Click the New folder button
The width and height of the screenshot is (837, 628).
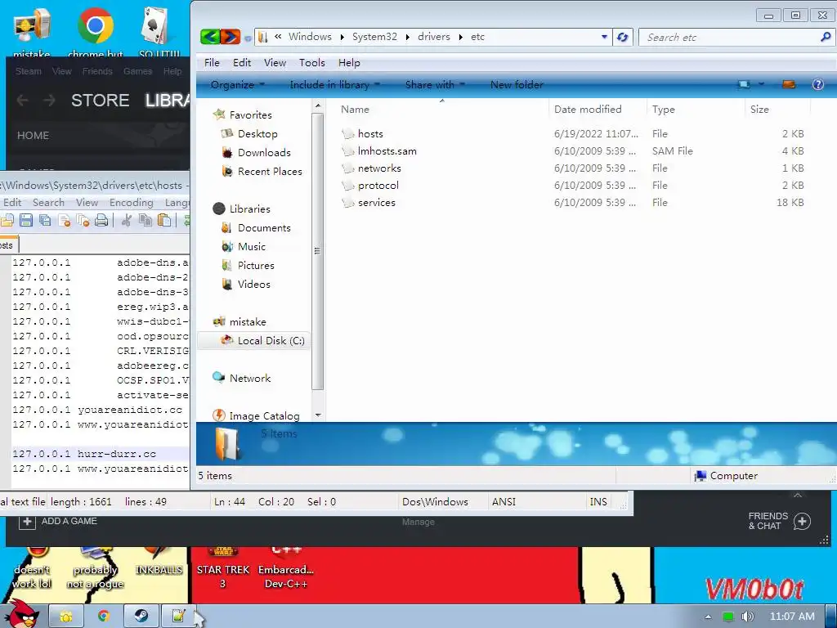[x=517, y=85]
